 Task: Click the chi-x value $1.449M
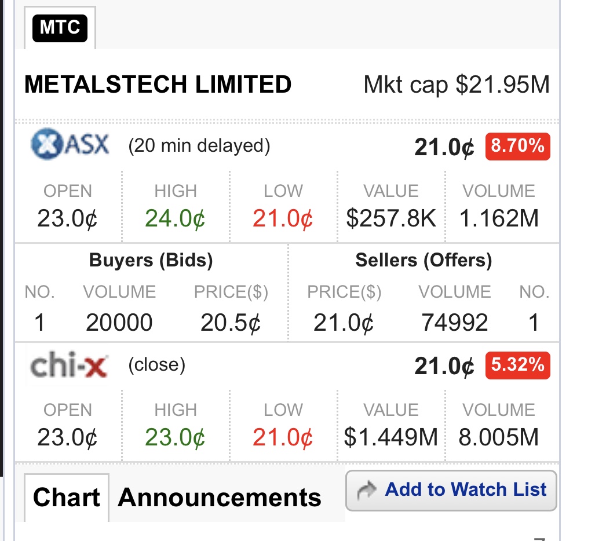point(390,437)
